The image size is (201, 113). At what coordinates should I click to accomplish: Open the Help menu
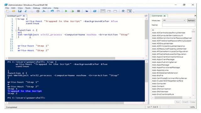point(56,8)
